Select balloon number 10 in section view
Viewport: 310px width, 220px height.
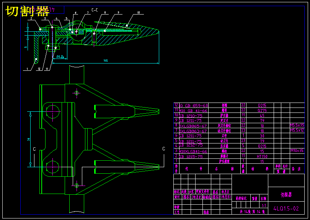139,13
